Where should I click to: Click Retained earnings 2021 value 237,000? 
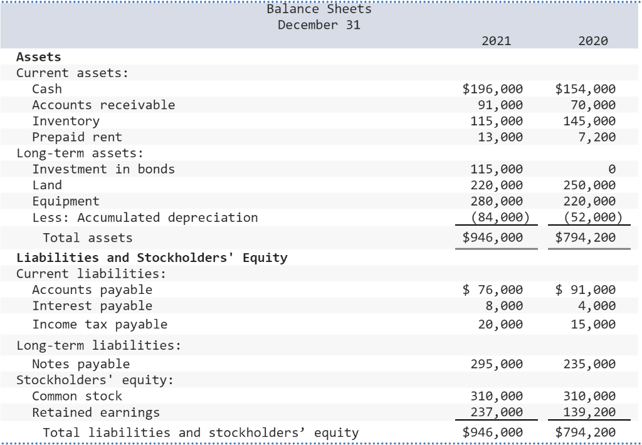(x=497, y=412)
